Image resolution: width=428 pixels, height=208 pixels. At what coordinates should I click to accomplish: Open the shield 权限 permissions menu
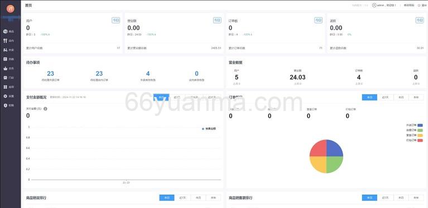(x=8, y=105)
